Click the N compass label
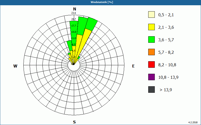201x125 pixels. [75, 9]
